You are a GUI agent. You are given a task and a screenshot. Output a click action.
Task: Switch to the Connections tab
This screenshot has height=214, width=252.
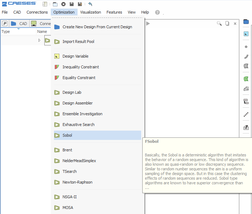[x=40, y=24]
